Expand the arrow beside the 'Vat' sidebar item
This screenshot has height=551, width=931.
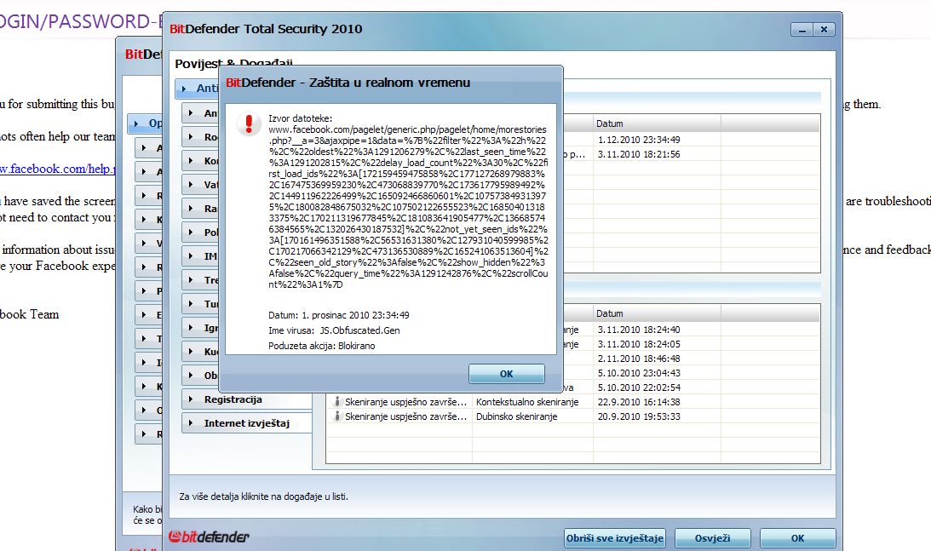[191, 184]
